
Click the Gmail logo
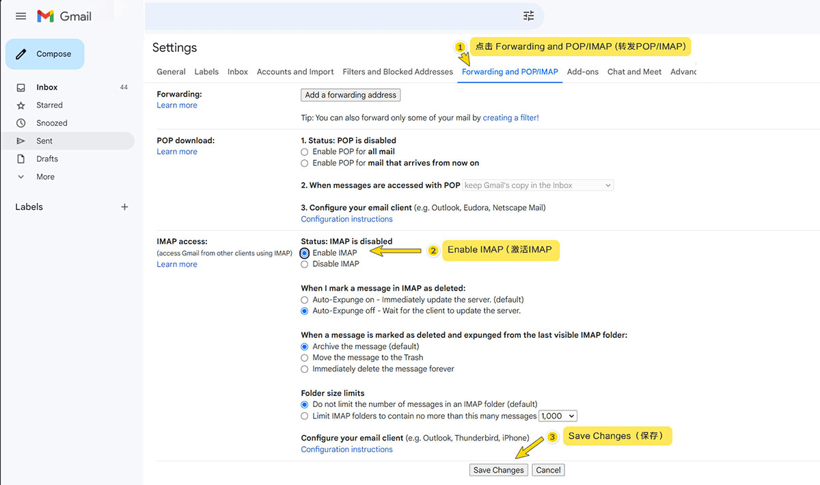64,16
